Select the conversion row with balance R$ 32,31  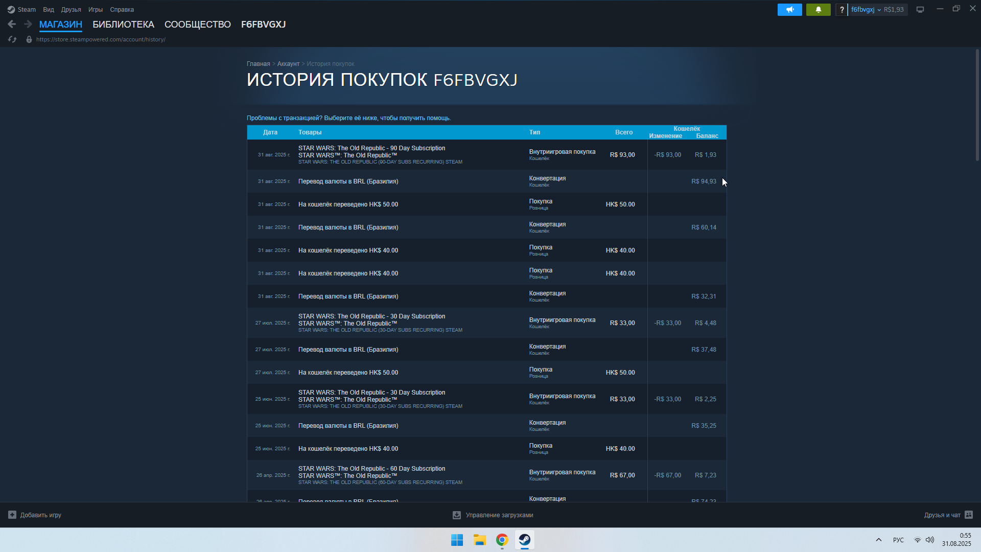[x=486, y=296]
